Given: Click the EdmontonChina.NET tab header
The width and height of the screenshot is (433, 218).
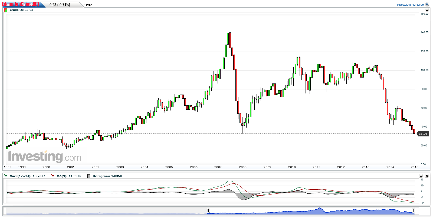Looking at the screenshot, I should pyautogui.click(x=21, y=4).
